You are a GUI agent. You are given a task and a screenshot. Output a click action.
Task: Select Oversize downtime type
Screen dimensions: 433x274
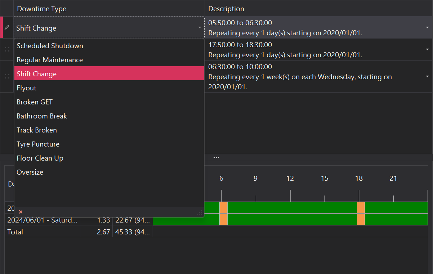pos(30,172)
